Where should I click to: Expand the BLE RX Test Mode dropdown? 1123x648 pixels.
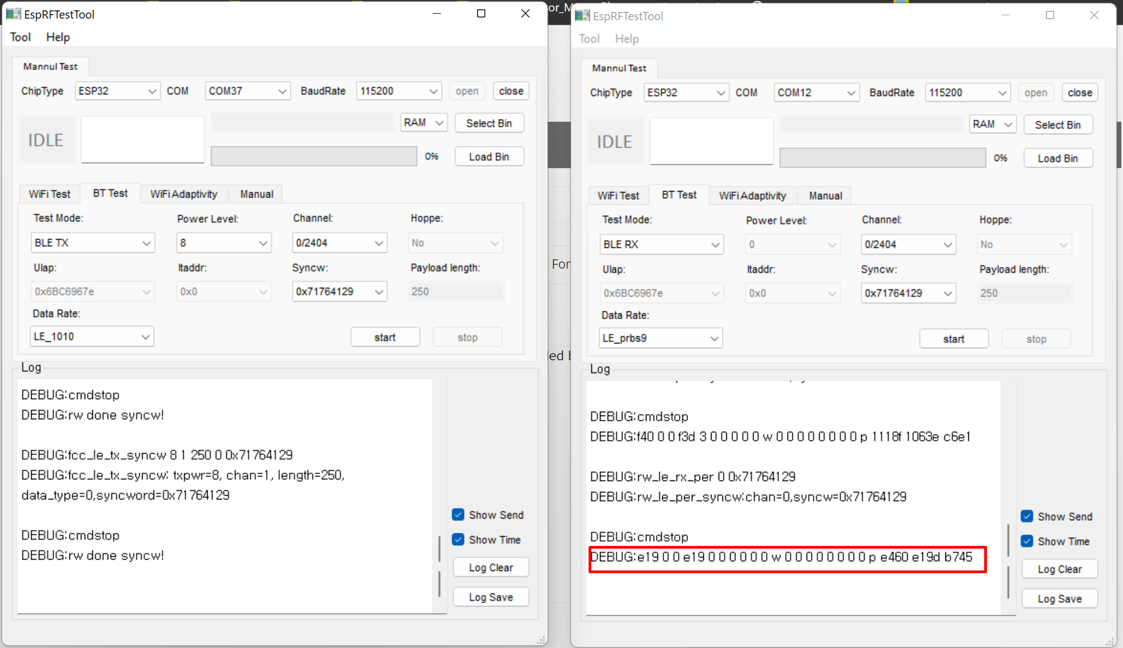tap(662, 245)
